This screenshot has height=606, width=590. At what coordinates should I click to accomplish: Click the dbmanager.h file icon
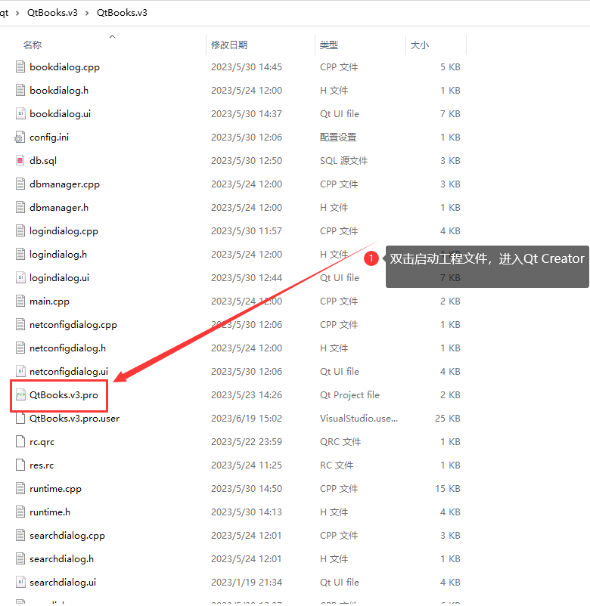pos(20,208)
